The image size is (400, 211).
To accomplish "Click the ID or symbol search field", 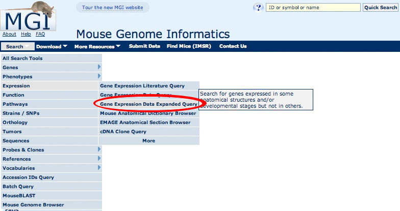I will coord(313,7).
